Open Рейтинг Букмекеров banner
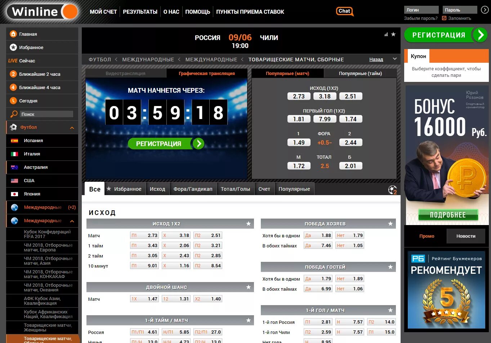The width and height of the screenshot is (491, 343). [446, 290]
